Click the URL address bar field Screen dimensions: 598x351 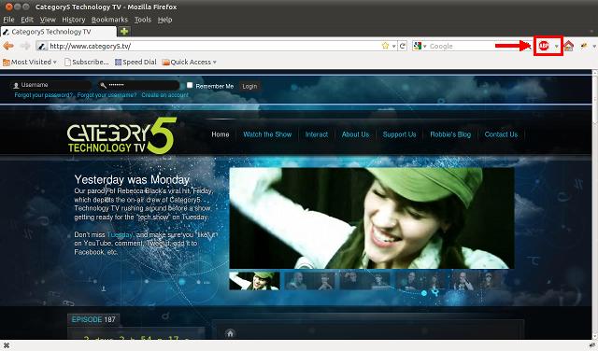tap(214, 46)
